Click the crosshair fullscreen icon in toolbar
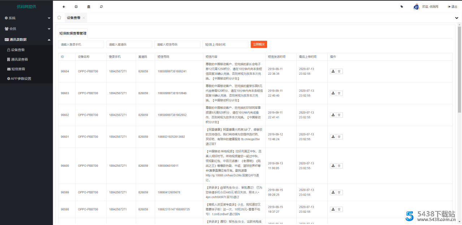The height and width of the screenshot is (225, 462). [x=76, y=6]
